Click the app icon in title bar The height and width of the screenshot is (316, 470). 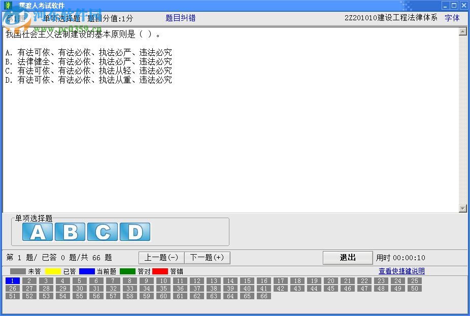(x=8, y=6)
